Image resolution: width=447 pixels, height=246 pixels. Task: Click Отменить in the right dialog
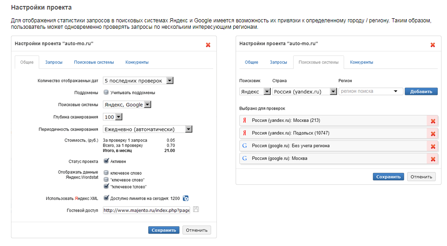[421, 177]
